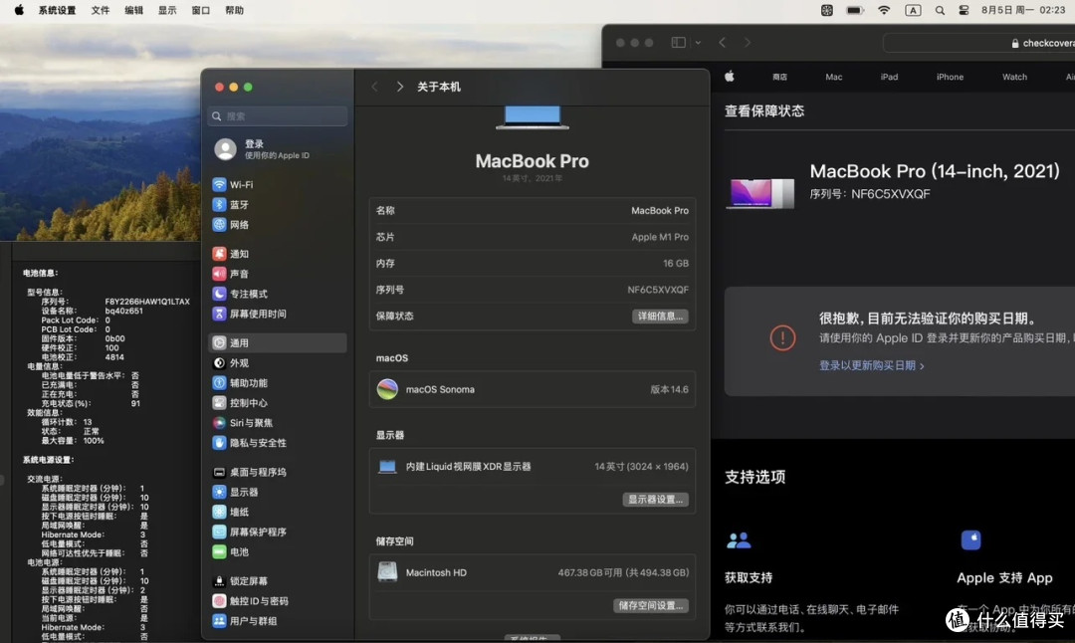Open 系统设置 menu
1075x643 pixels.
pyautogui.click(x=57, y=10)
